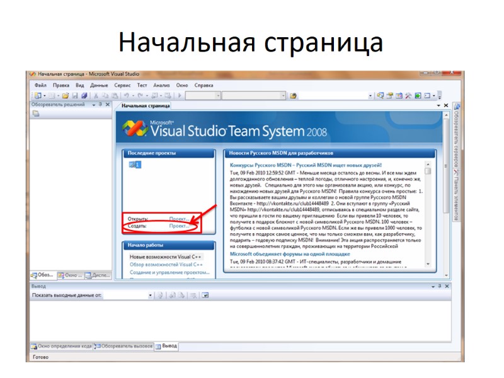This screenshot has width=504, height=378.
Task: Click the Save floppy disk toolbar icon
Action: coord(75,96)
